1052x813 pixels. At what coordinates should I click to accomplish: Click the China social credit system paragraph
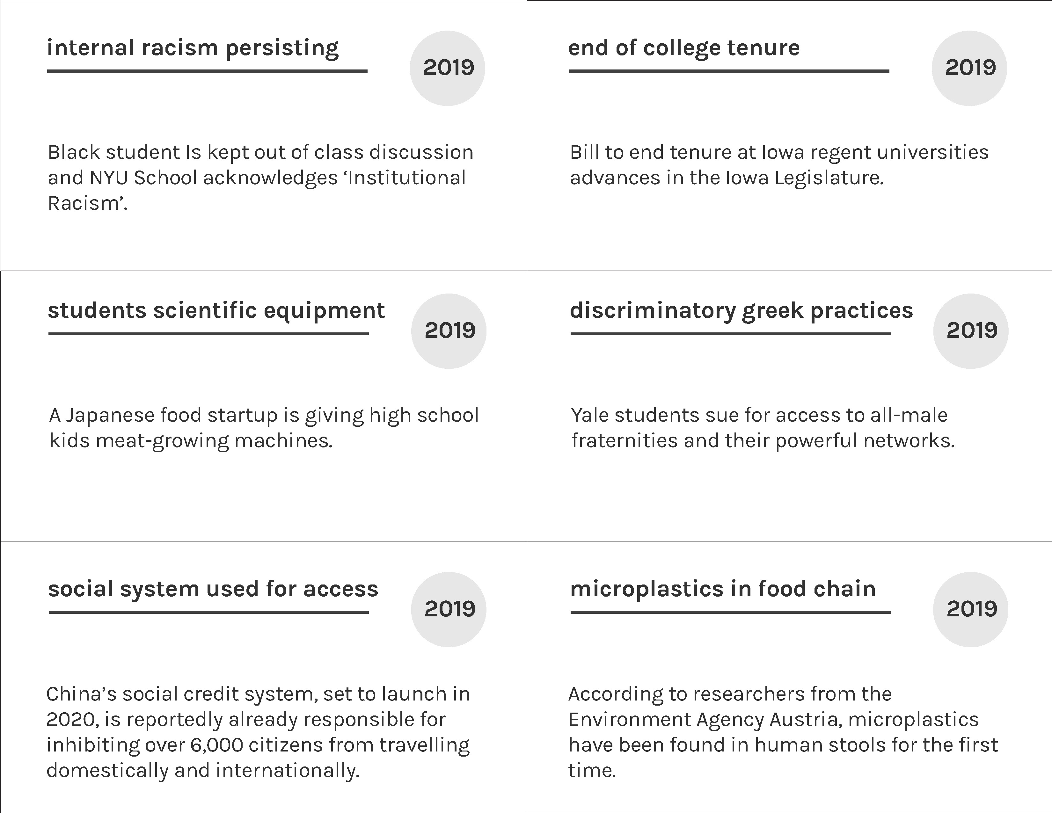coord(258,732)
